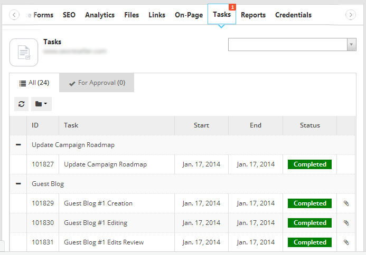Click end date of task 101831
366x255 pixels.
pos(256,242)
